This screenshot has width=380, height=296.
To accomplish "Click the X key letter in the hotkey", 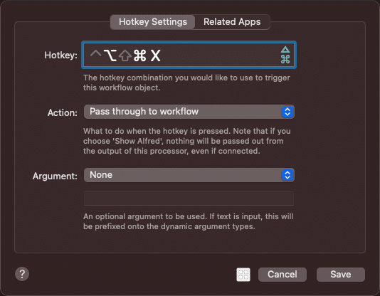I will 155,55.
